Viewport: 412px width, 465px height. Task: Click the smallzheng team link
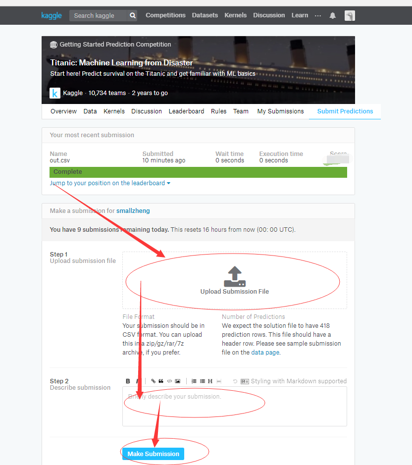(x=133, y=211)
